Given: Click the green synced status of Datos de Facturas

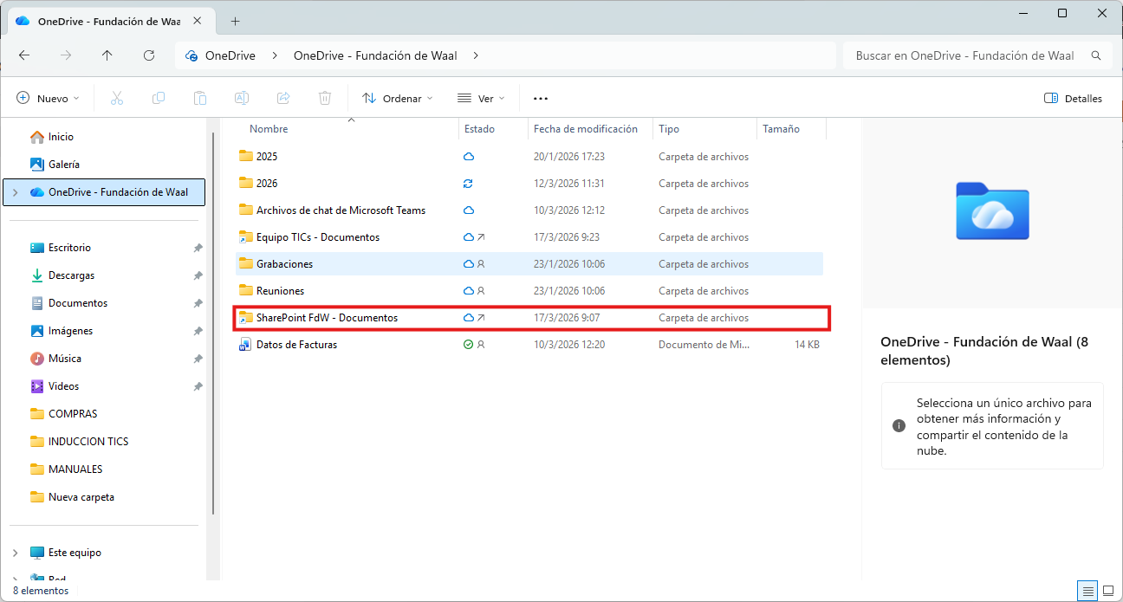Looking at the screenshot, I should (469, 345).
